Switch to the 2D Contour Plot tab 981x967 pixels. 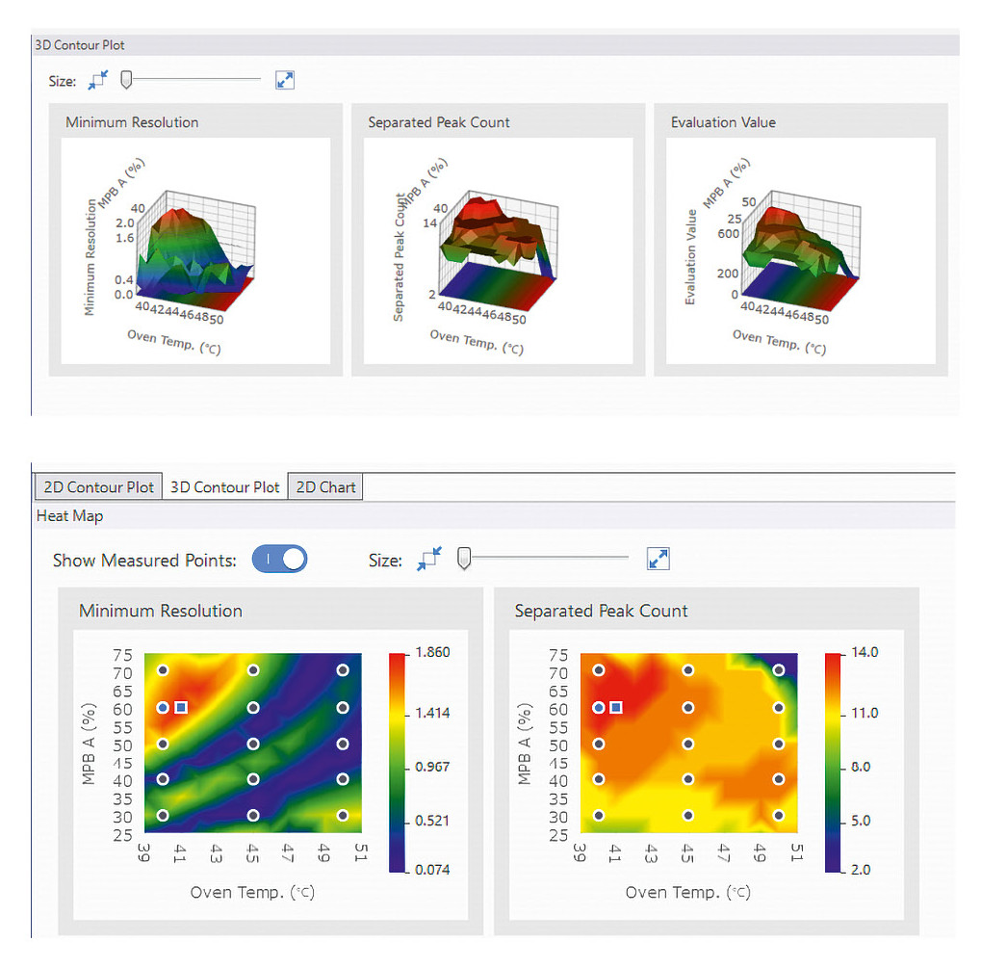(97, 487)
